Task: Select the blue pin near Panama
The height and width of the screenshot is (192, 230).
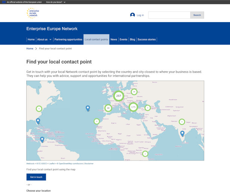Action: click(x=42, y=139)
